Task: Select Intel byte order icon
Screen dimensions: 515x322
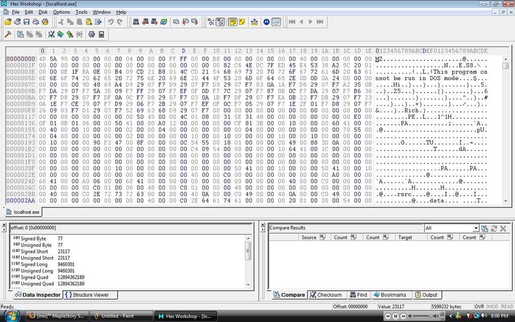Action: 276,22
